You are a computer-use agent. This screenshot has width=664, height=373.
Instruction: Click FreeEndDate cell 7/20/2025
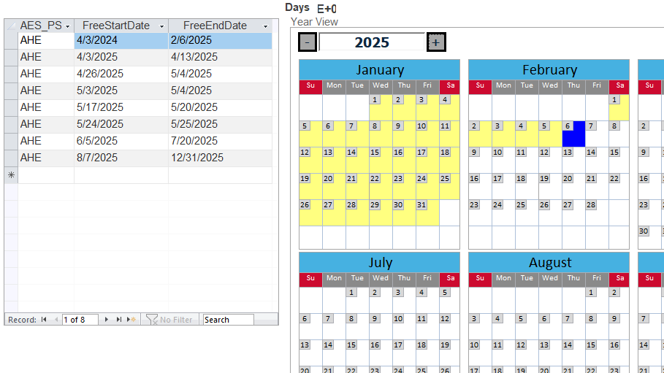point(220,141)
